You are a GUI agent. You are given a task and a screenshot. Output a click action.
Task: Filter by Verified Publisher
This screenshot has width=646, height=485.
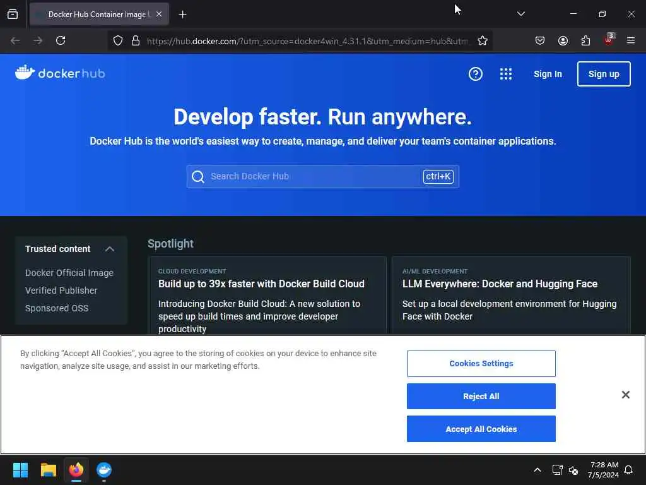[61, 290]
